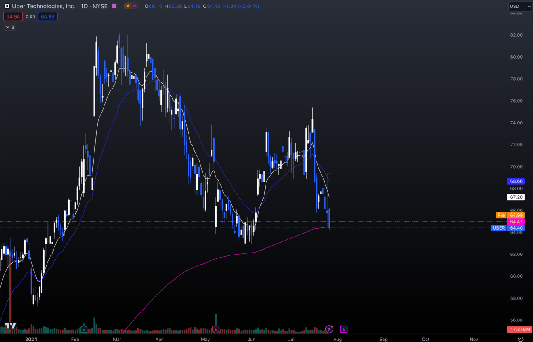Click the 60.00 price scale label
This screenshot has height=342, width=533.
516,276
